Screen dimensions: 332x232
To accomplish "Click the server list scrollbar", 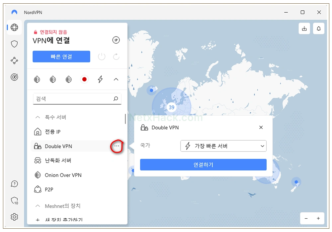I will pos(125,119).
